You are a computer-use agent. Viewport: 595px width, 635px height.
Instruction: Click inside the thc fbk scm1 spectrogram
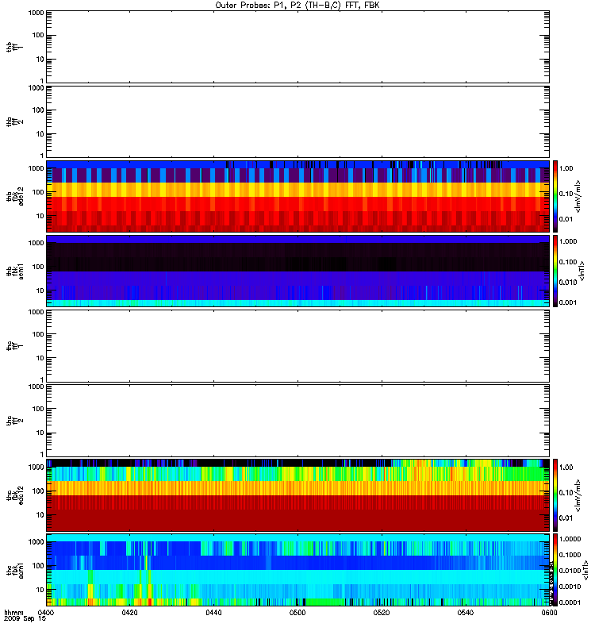click(x=297, y=570)
